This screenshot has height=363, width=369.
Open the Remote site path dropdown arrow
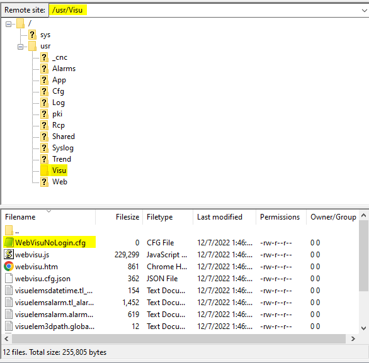click(364, 10)
